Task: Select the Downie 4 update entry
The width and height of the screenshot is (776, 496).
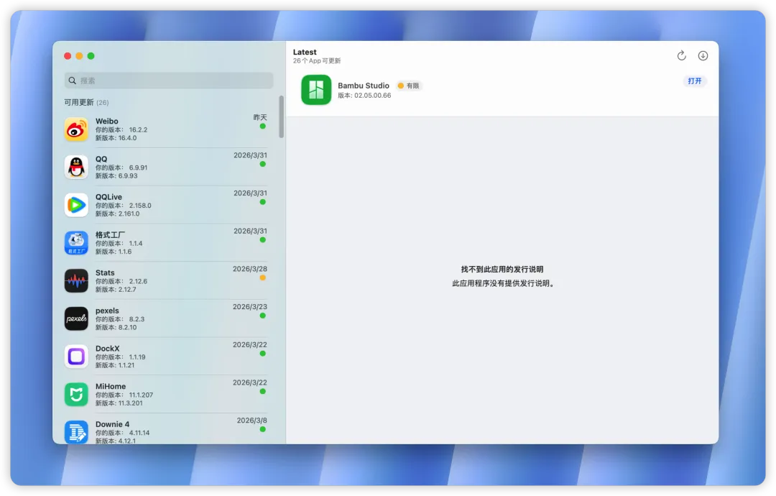Action: [166, 429]
